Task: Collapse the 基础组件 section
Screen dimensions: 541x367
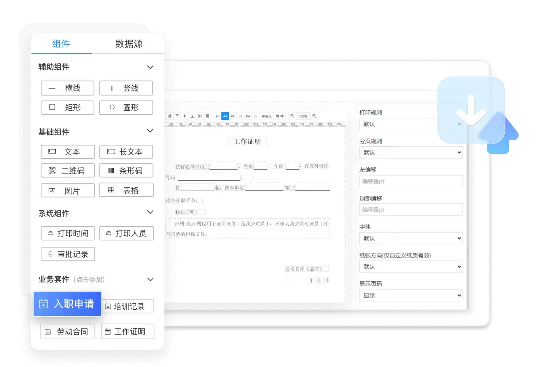Action: tap(150, 131)
